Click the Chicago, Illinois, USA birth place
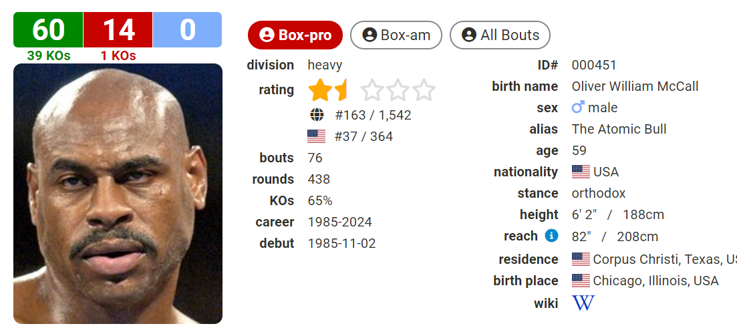The width and height of the screenshot is (737, 330). pos(655,281)
